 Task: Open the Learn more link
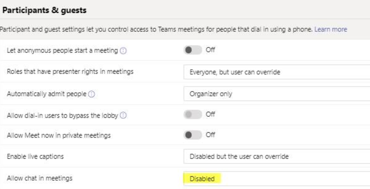331,29
